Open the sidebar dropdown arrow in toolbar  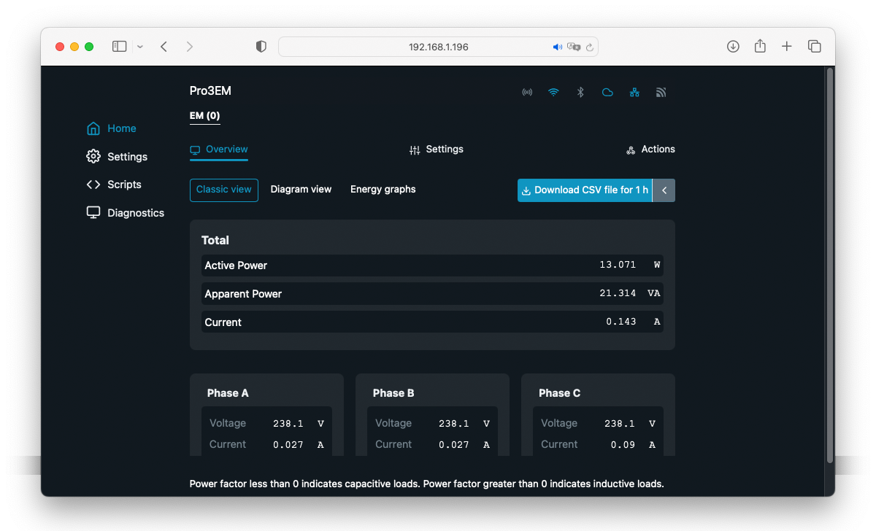click(x=140, y=47)
